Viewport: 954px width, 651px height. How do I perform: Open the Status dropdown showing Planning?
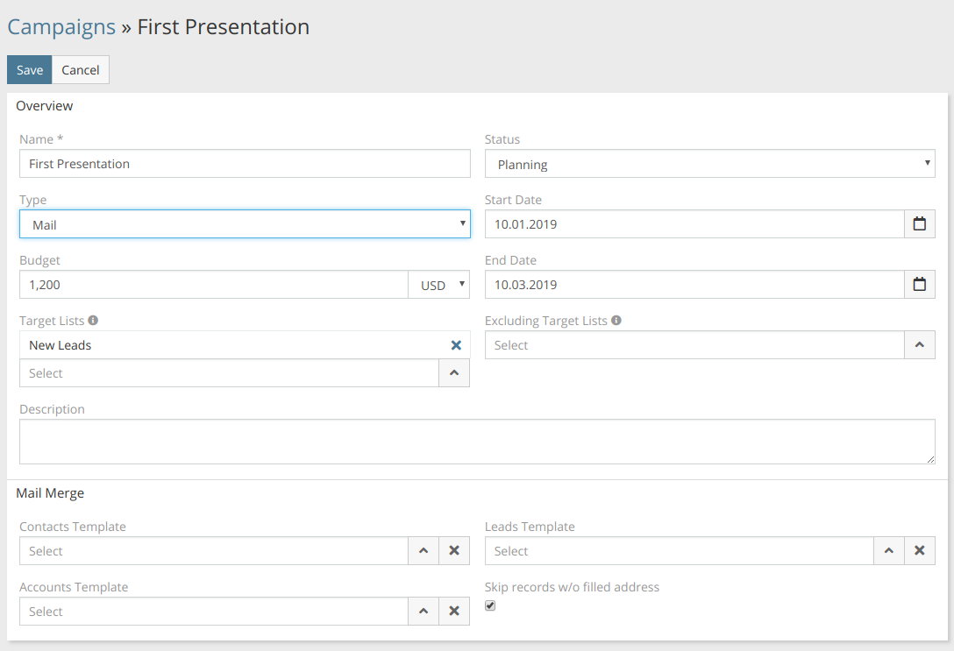click(709, 164)
